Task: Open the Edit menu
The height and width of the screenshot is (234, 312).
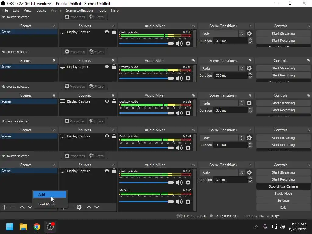Action: pyautogui.click(x=16, y=10)
